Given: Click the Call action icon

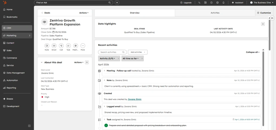Looking at the screenshot, I should click(x=61, y=46).
